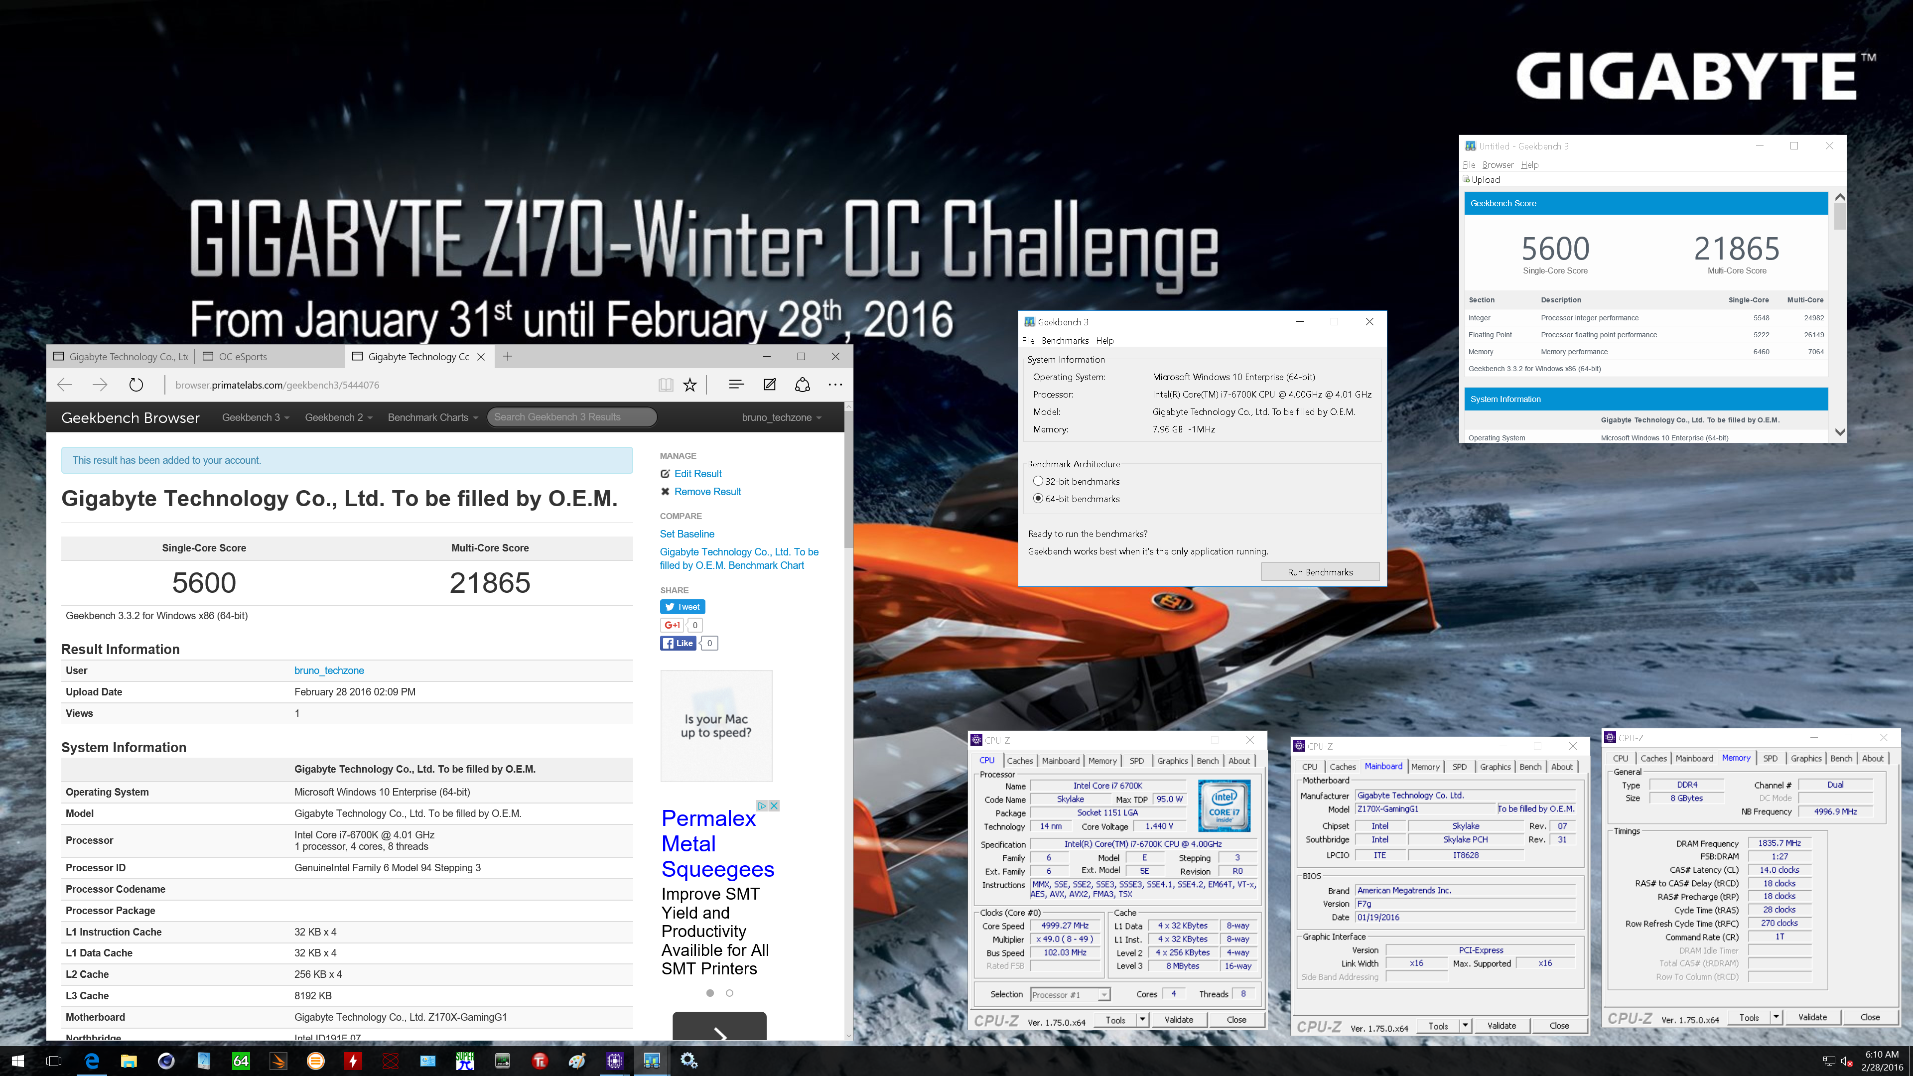Close the active Gigabyte Technology tab

pos(480,357)
